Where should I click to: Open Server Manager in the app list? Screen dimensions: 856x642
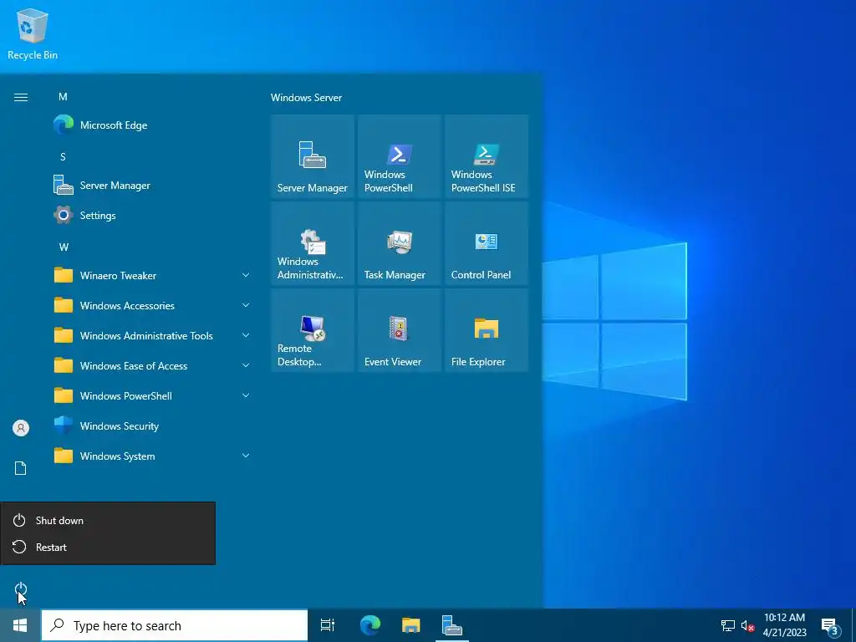pyautogui.click(x=154, y=185)
